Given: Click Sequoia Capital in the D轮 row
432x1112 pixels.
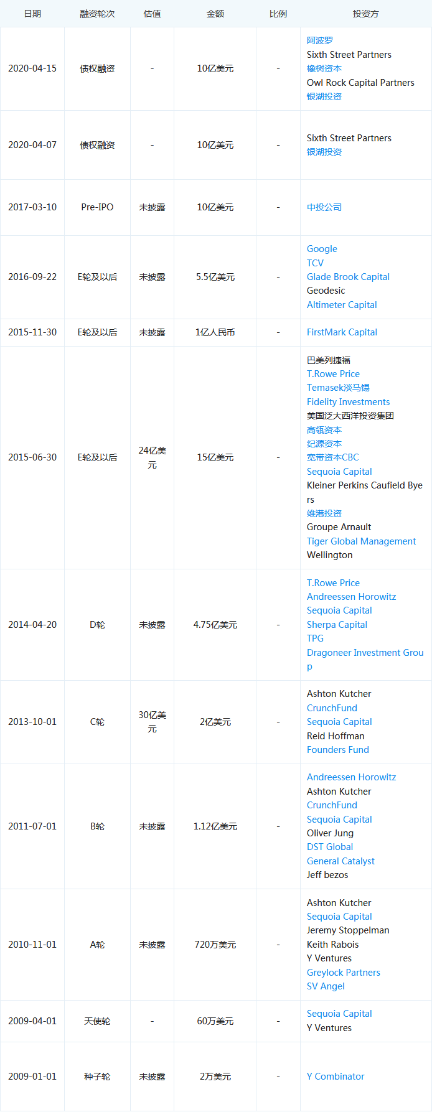Looking at the screenshot, I should pyautogui.click(x=339, y=610).
